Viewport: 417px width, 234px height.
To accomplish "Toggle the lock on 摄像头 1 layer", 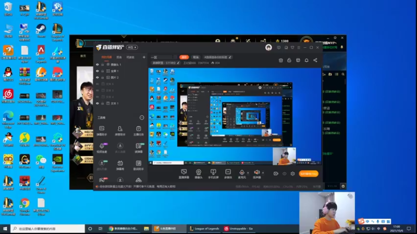I will [102, 64].
